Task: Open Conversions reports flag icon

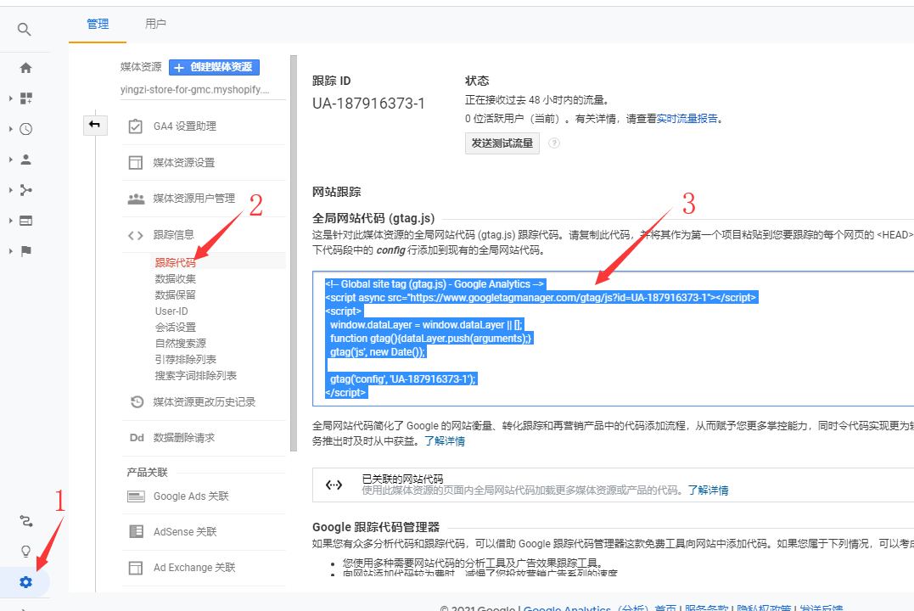Action: click(25, 251)
